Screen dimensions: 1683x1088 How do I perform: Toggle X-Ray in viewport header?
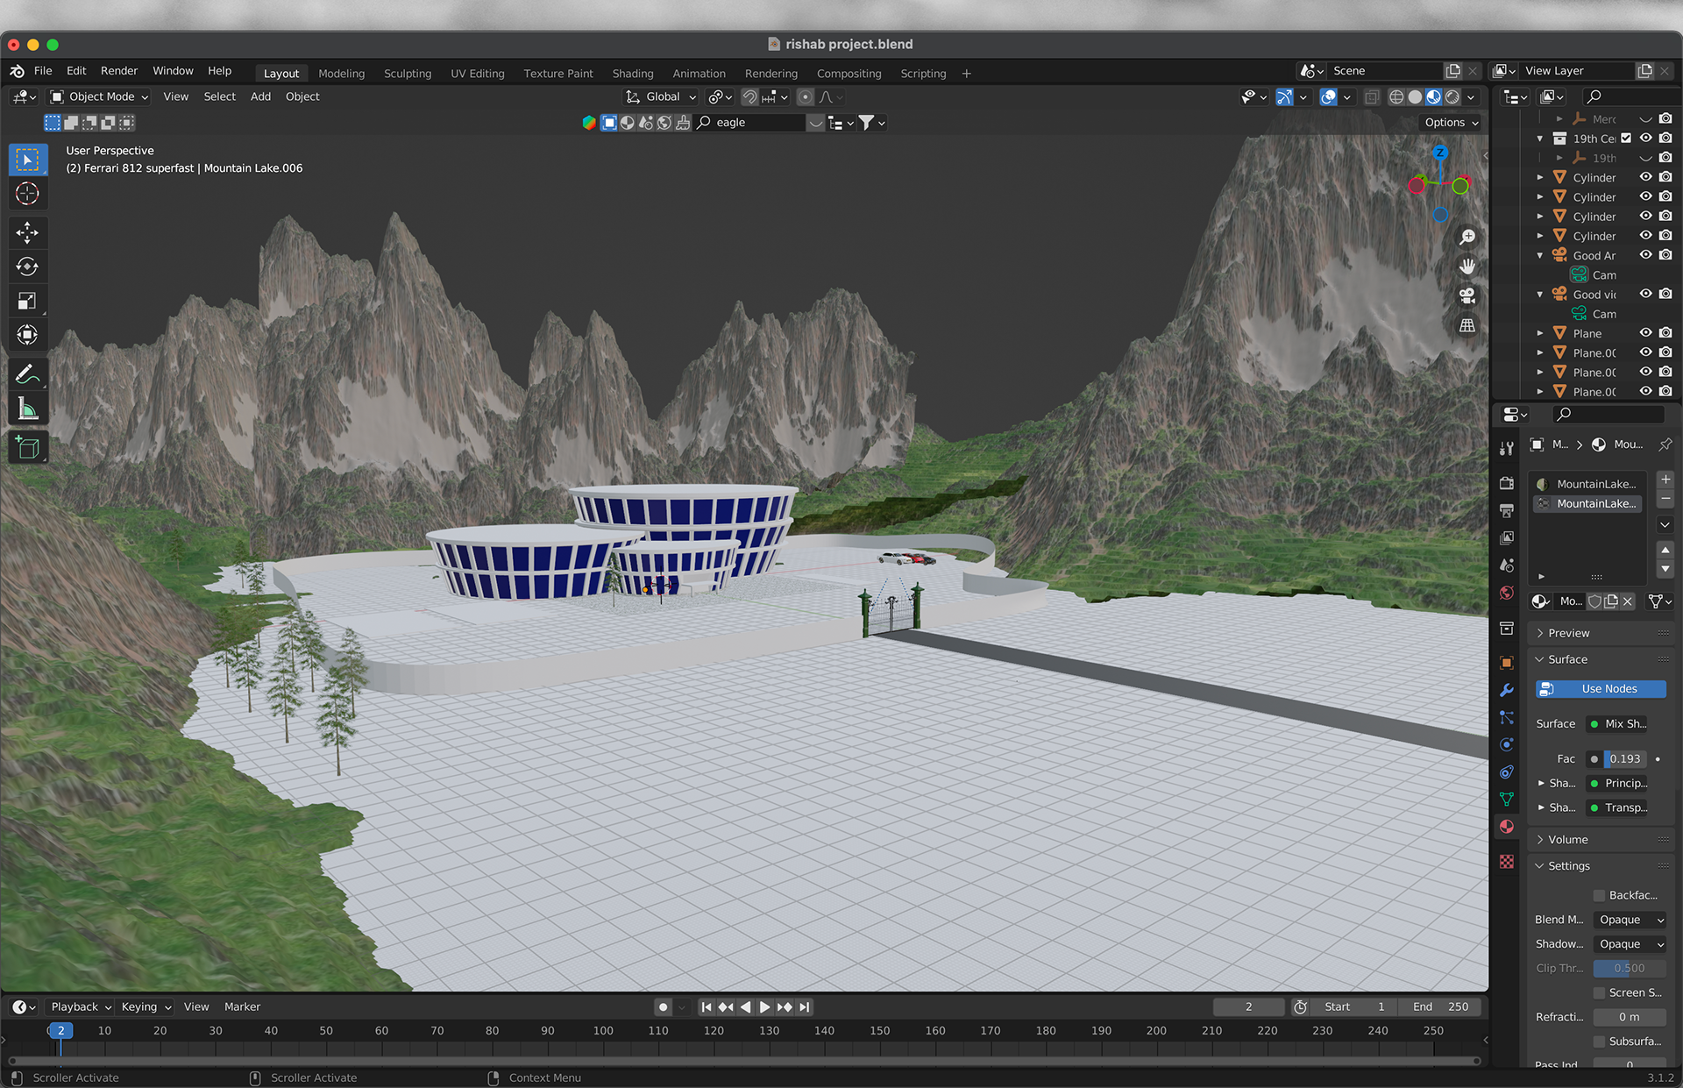coord(1372,97)
